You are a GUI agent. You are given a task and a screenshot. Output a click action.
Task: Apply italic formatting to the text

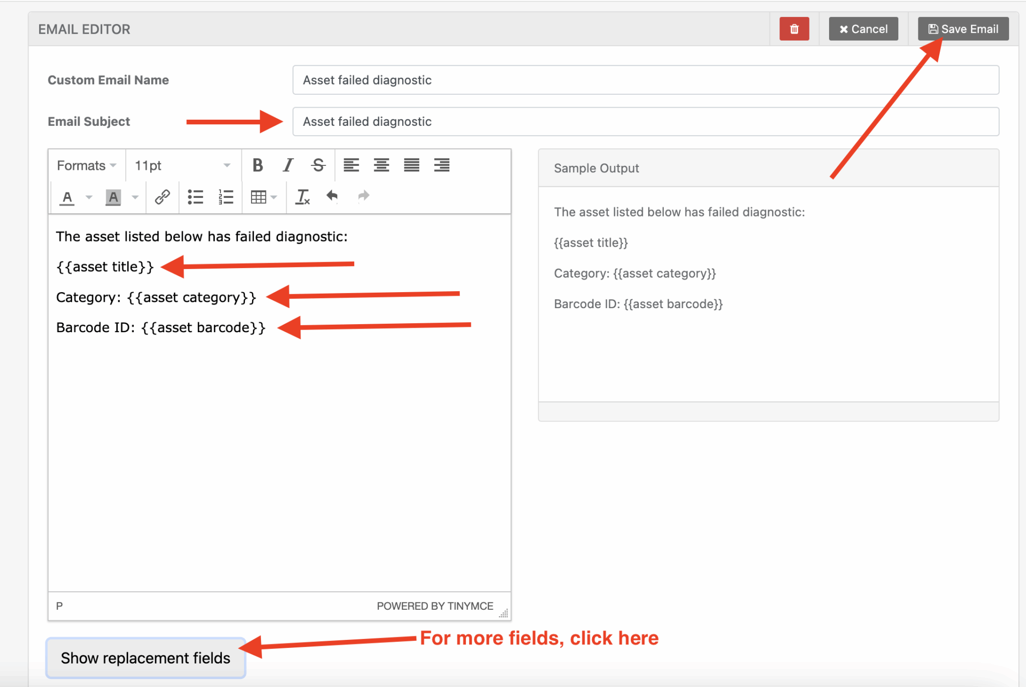[x=288, y=165]
